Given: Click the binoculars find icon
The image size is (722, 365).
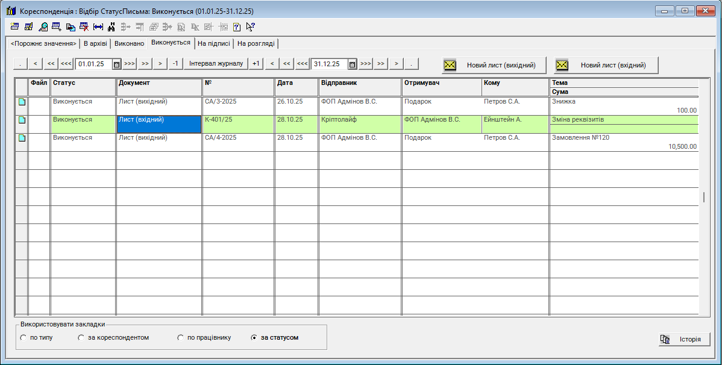Looking at the screenshot, I should (x=111, y=27).
